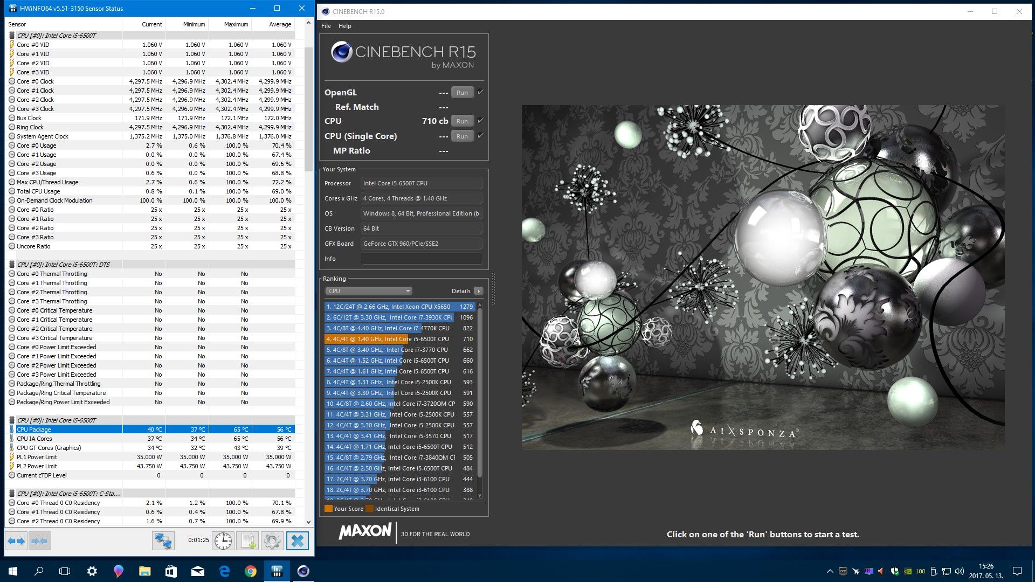Viewport: 1035px width, 582px height.
Task: Open the Cinebench Help menu
Action: (345, 26)
